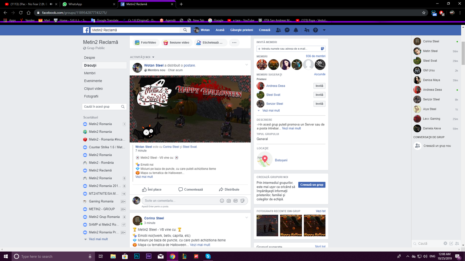Image resolution: width=465 pixels, height=261 pixels.
Task: Open the Help question mark menu
Action: [x=315, y=30]
